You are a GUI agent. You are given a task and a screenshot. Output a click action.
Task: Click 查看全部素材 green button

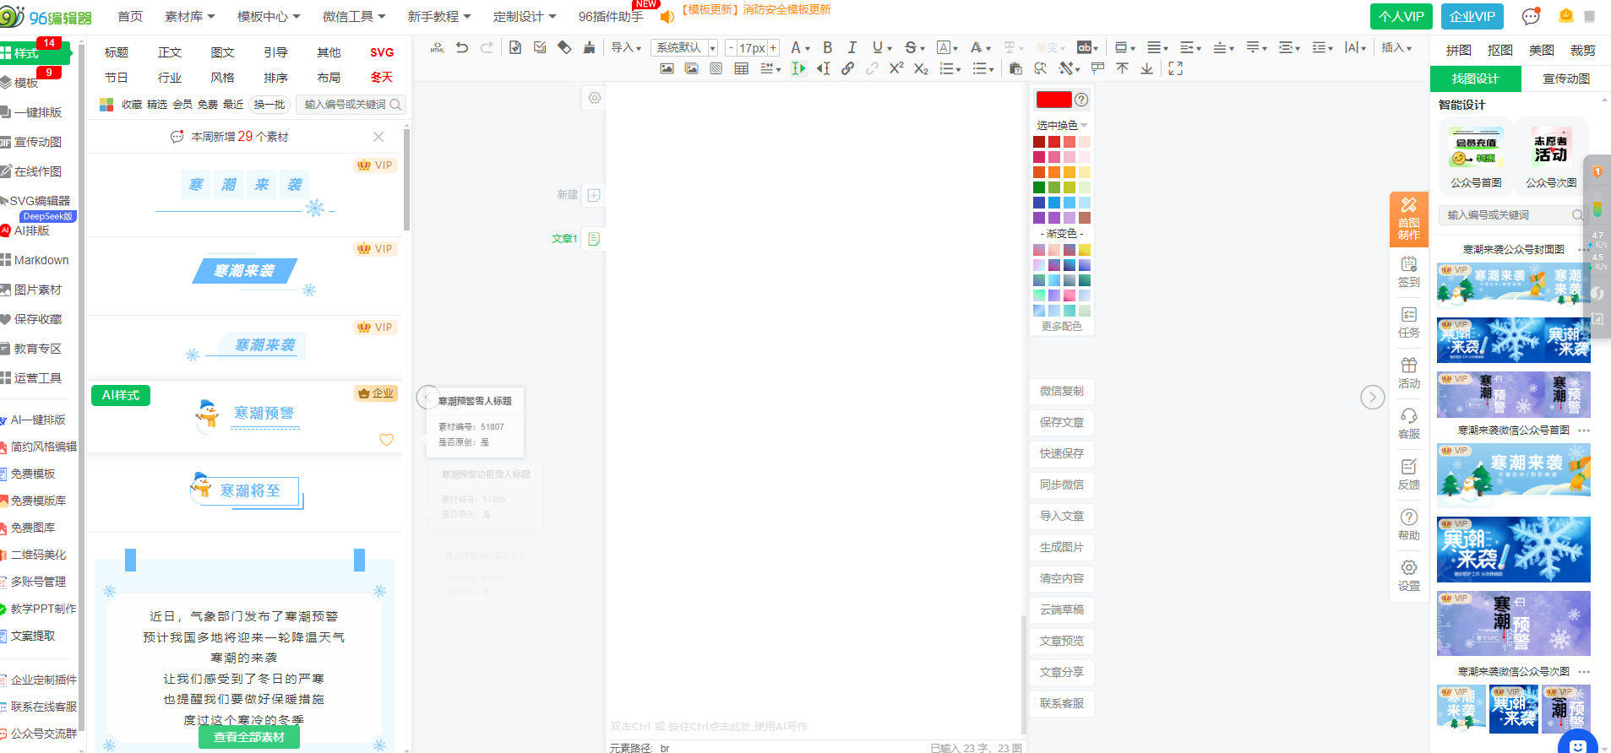tap(249, 737)
